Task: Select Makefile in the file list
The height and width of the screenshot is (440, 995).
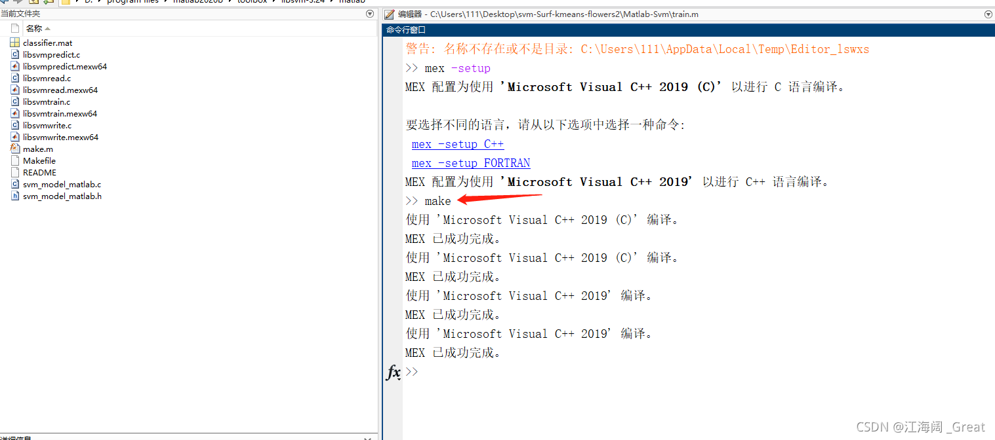Action: point(39,160)
